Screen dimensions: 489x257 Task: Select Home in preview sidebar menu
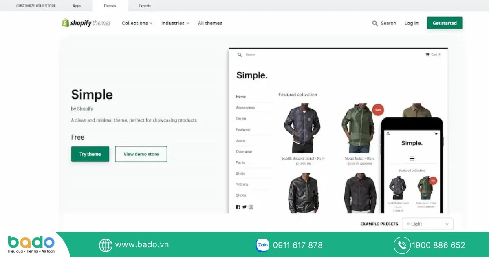tap(241, 97)
